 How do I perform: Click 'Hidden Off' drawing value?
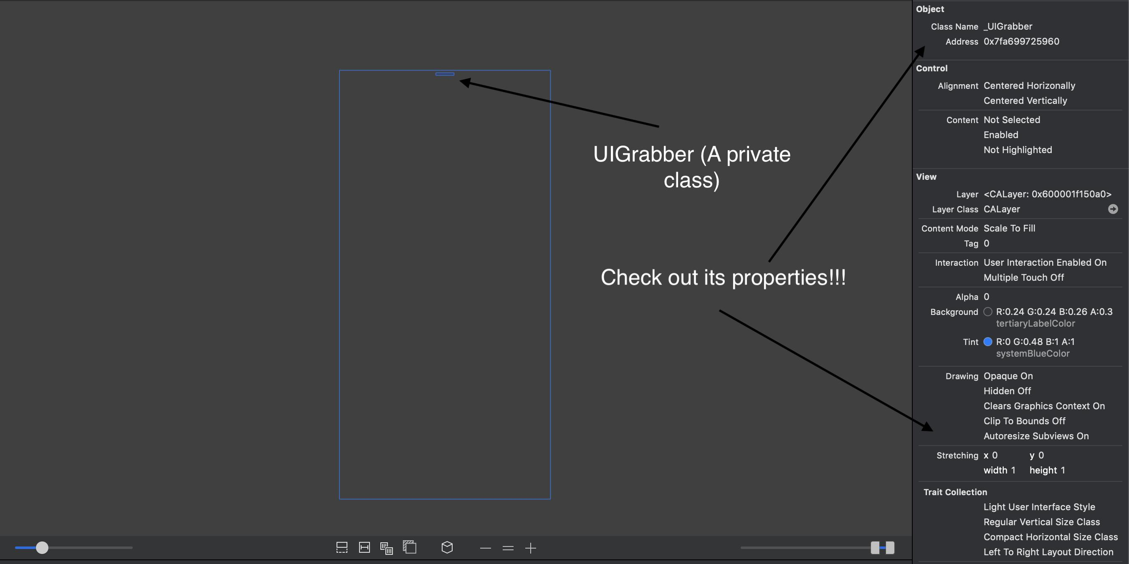pos(1007,391)
